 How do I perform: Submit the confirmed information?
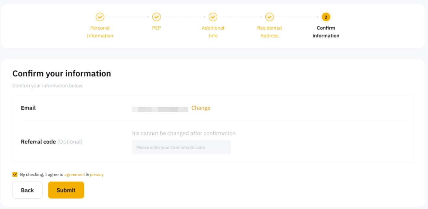point(66,190)
